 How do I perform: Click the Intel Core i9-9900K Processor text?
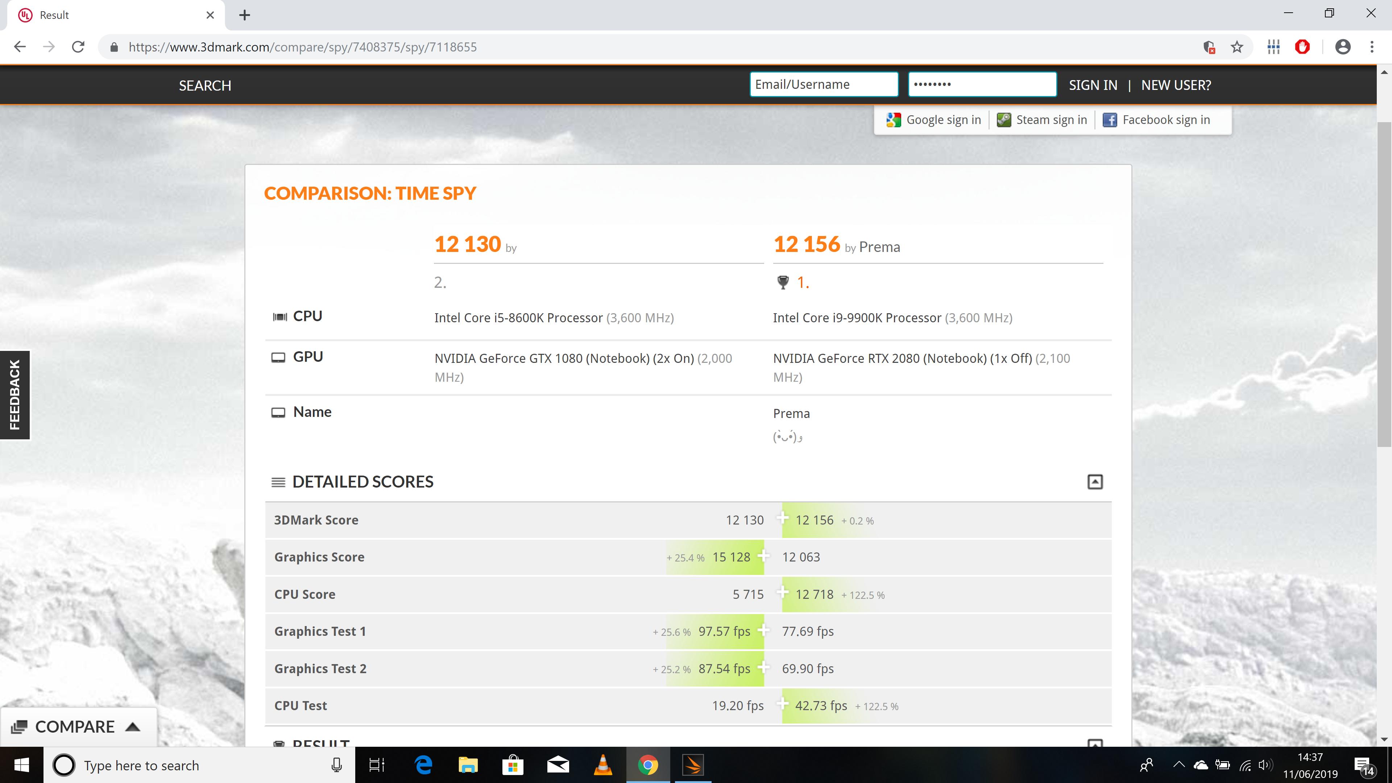857,318
